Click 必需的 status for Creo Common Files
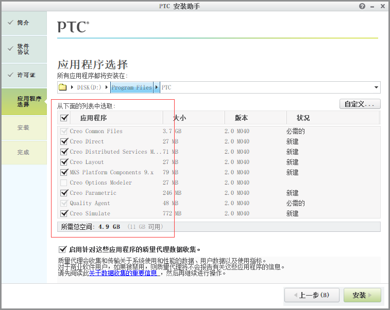The image size is (390, 310). click(296, 131)
